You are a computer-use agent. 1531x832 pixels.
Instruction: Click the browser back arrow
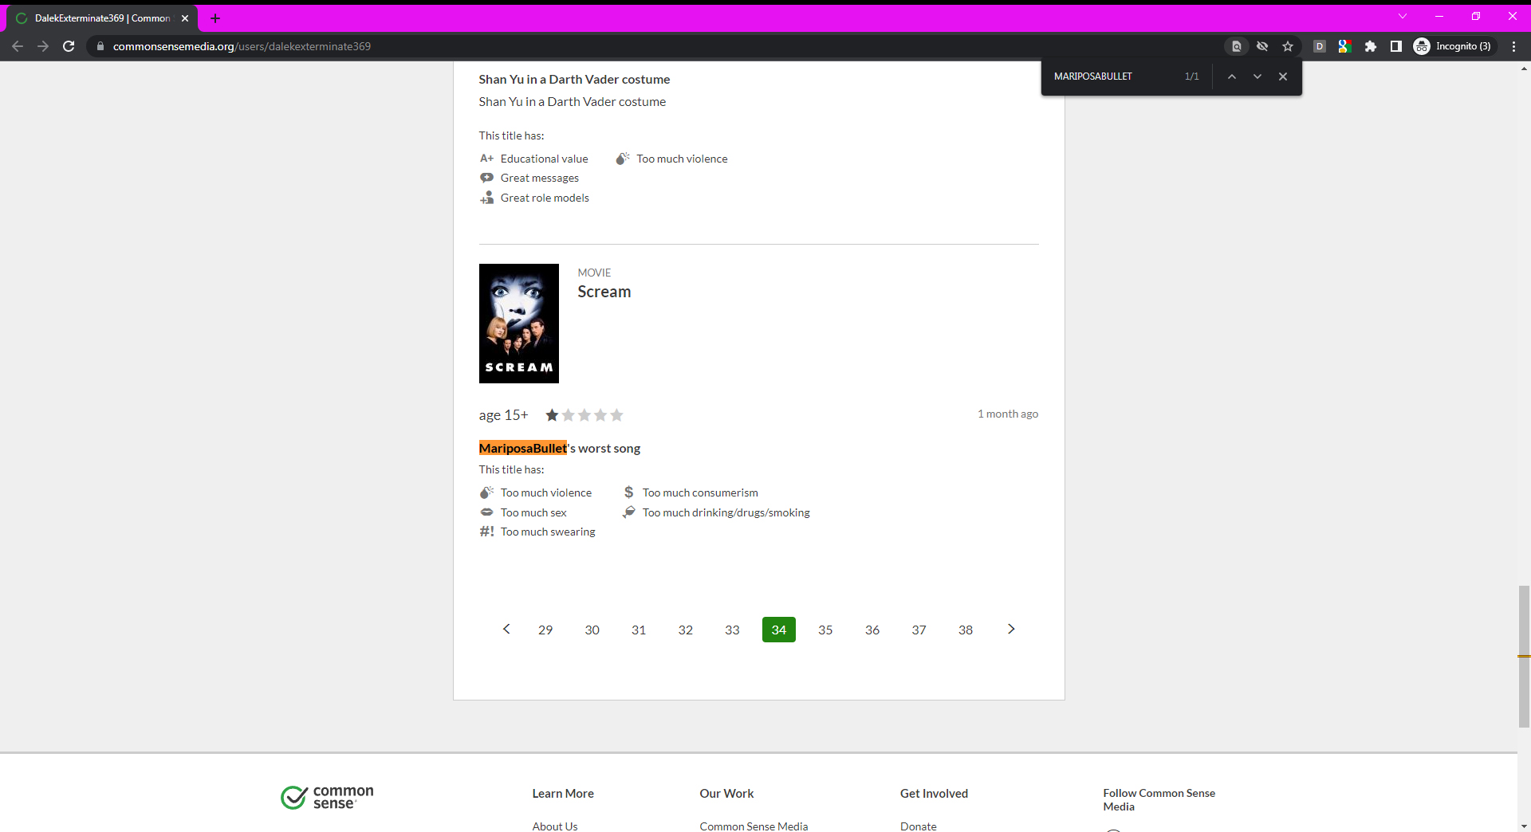(x=18, y=46)
